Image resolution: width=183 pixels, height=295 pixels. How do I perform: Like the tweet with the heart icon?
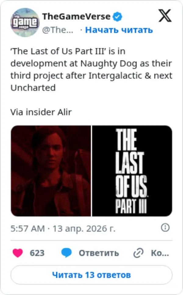pos(18,253)
